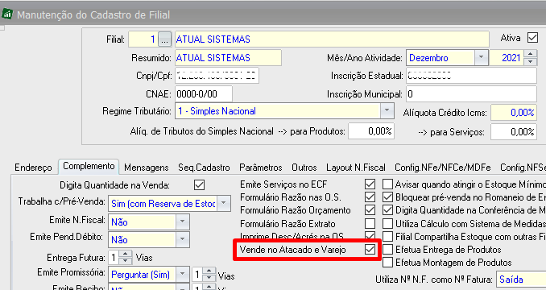Increase the activity year 2021
This screenshot has width=546, height=290.
click(530, 54)
